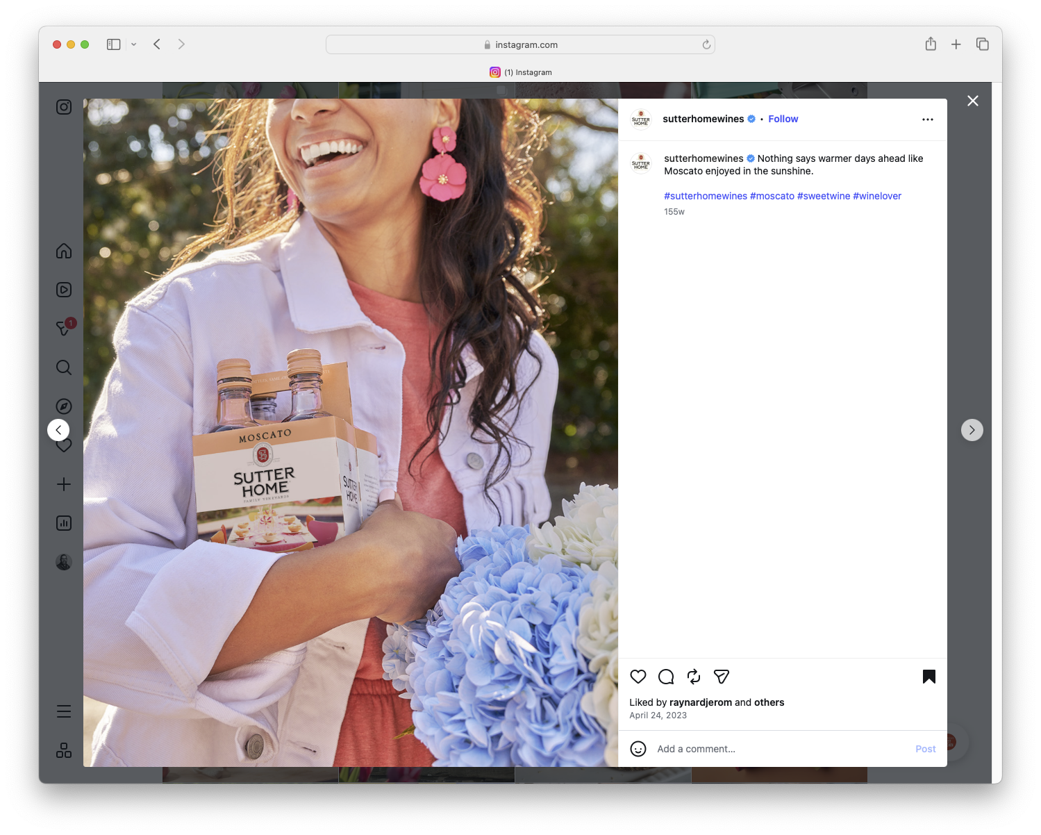View raynardjerom's profile from likes
1041x835 pixels.
tap(701, 702)
